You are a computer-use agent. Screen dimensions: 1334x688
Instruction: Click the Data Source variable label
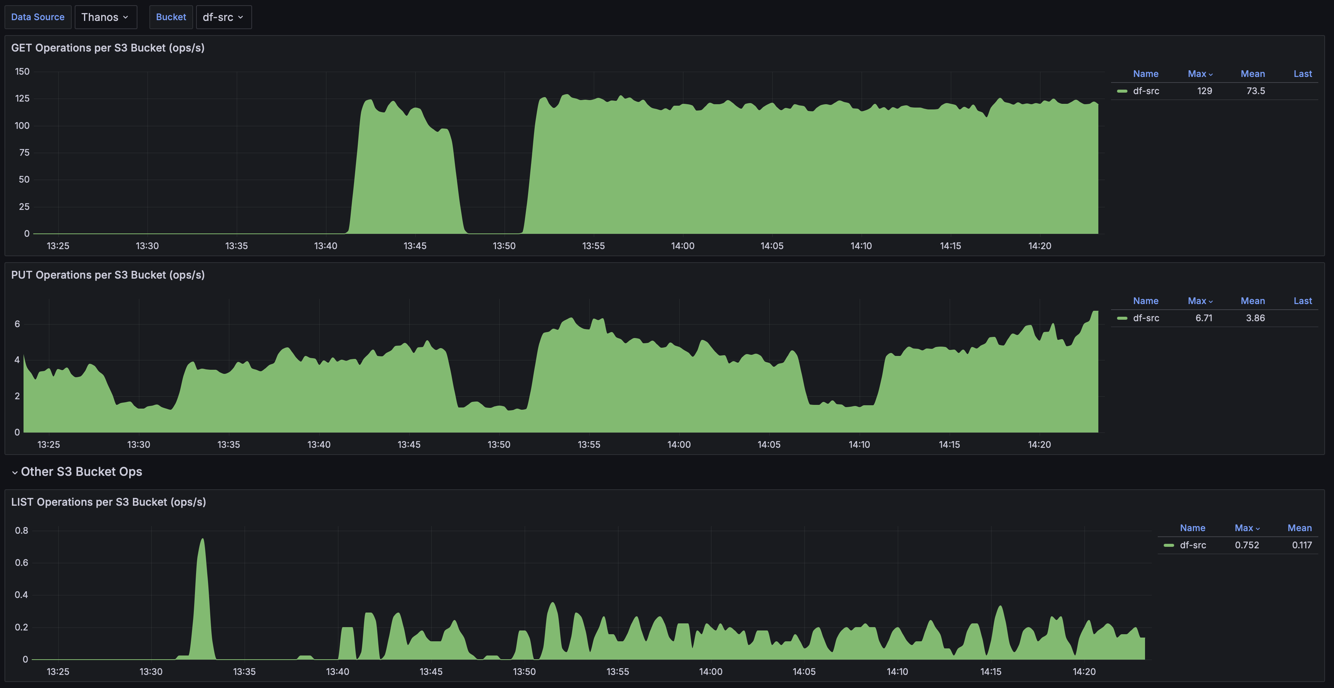tap(38, 17)
